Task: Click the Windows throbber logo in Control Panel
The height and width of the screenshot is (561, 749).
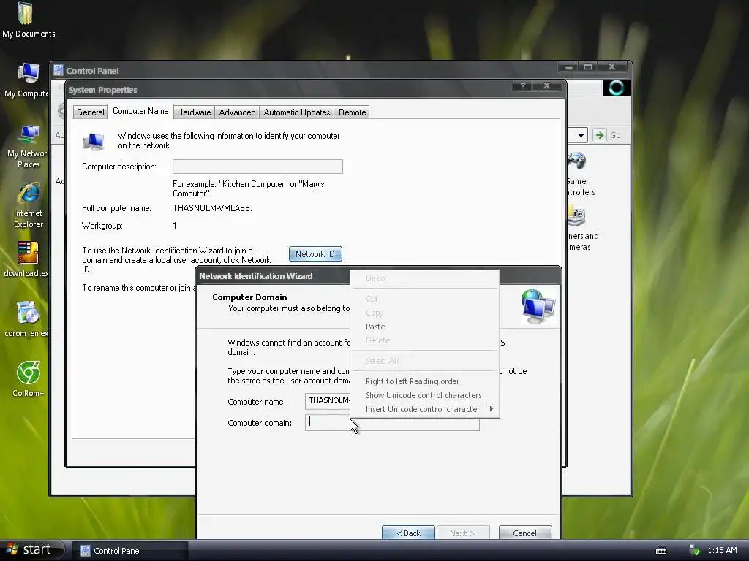Action: (616, 88)
